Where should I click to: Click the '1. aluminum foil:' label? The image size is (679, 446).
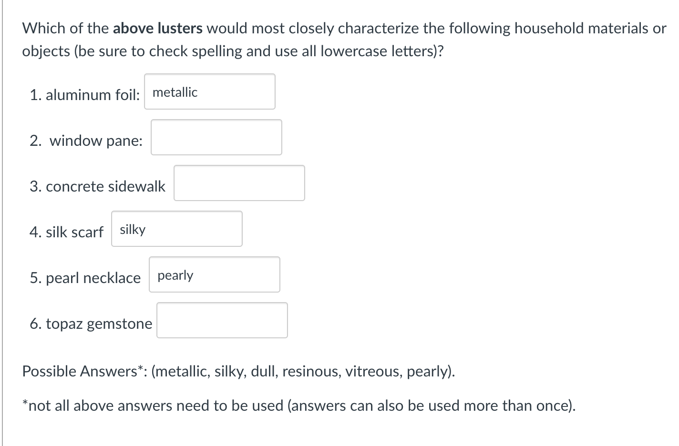tap(85, 95)
